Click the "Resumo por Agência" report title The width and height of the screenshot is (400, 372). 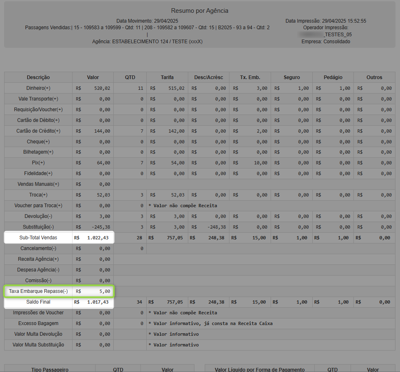click(x=199, y=11)
